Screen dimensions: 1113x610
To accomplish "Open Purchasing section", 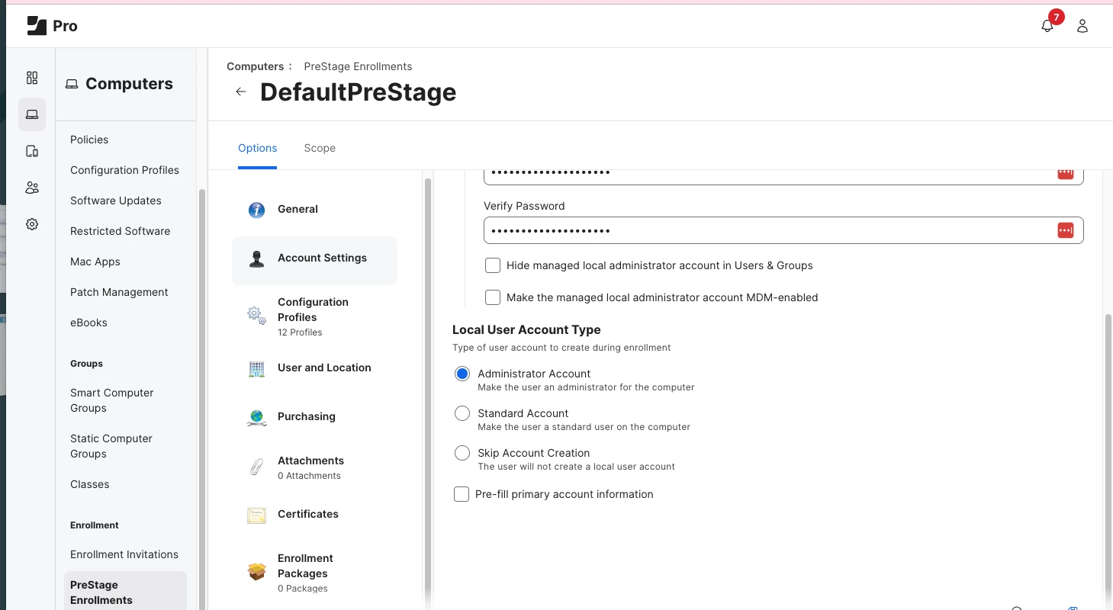I will (x=314, y=416).
